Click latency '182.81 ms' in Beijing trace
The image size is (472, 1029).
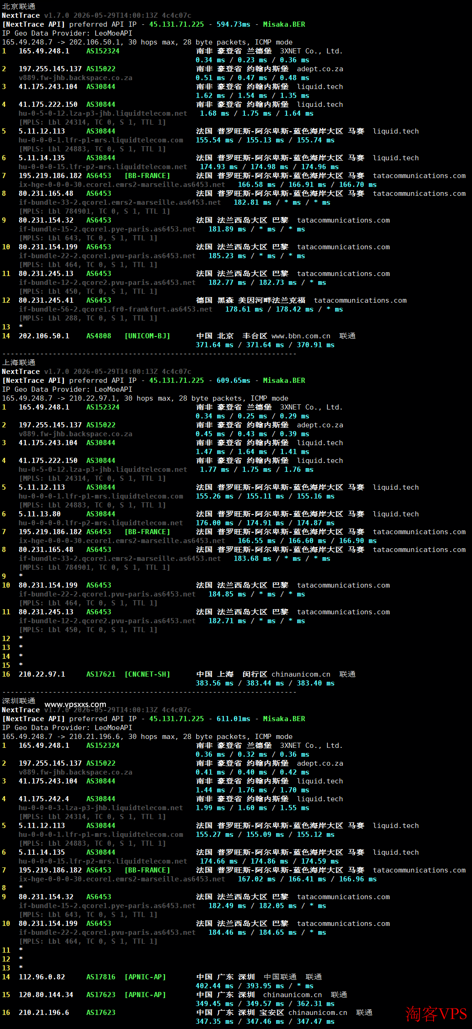(252, 202)
